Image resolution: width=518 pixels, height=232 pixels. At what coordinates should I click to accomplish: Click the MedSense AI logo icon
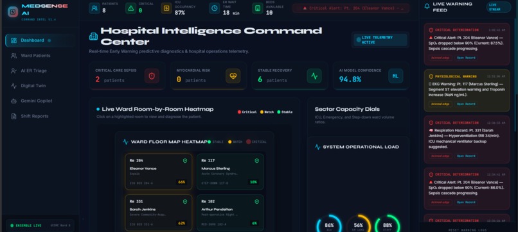click(13, 12)
